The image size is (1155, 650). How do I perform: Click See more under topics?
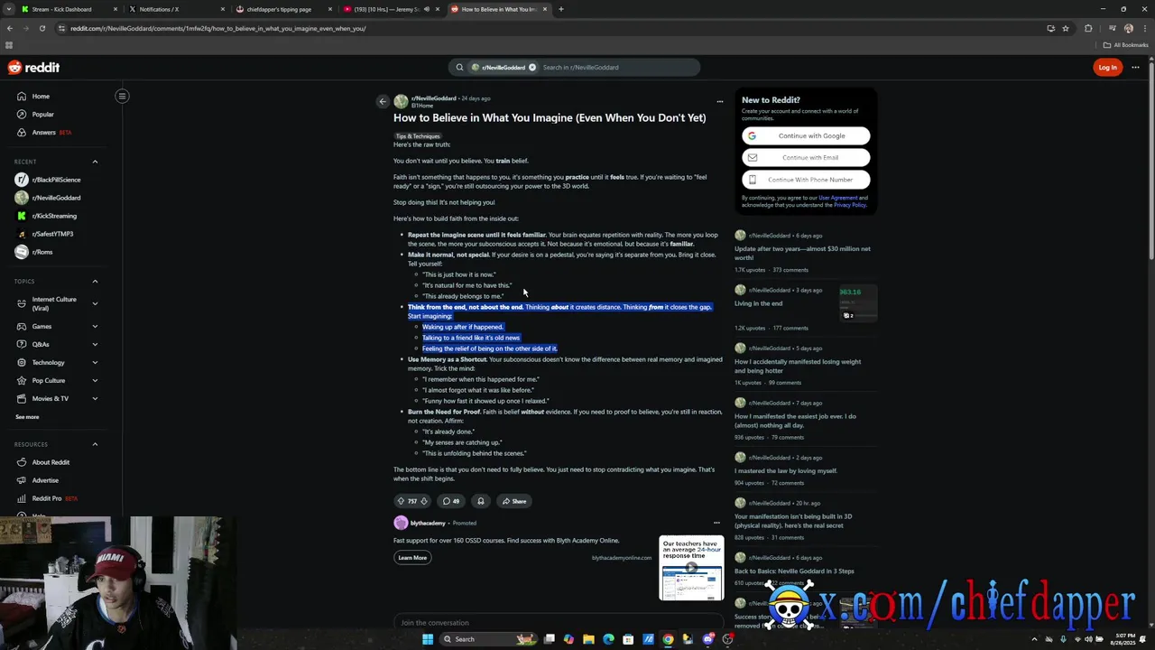tap(27, 417)
